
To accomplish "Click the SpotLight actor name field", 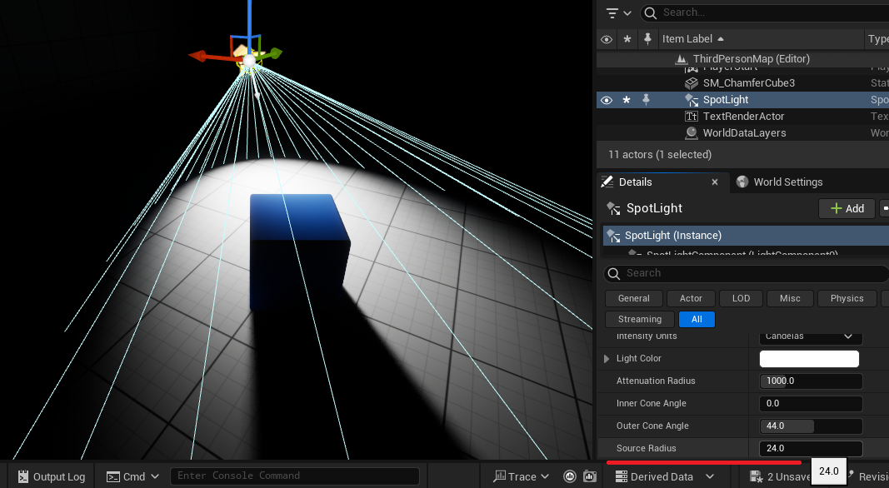I will (x=654, y=208).
